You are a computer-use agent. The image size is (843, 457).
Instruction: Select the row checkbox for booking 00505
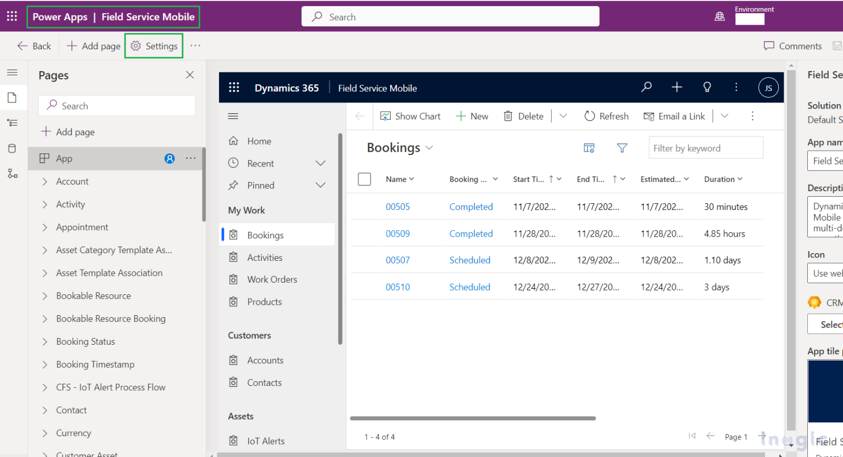(364, 207)
